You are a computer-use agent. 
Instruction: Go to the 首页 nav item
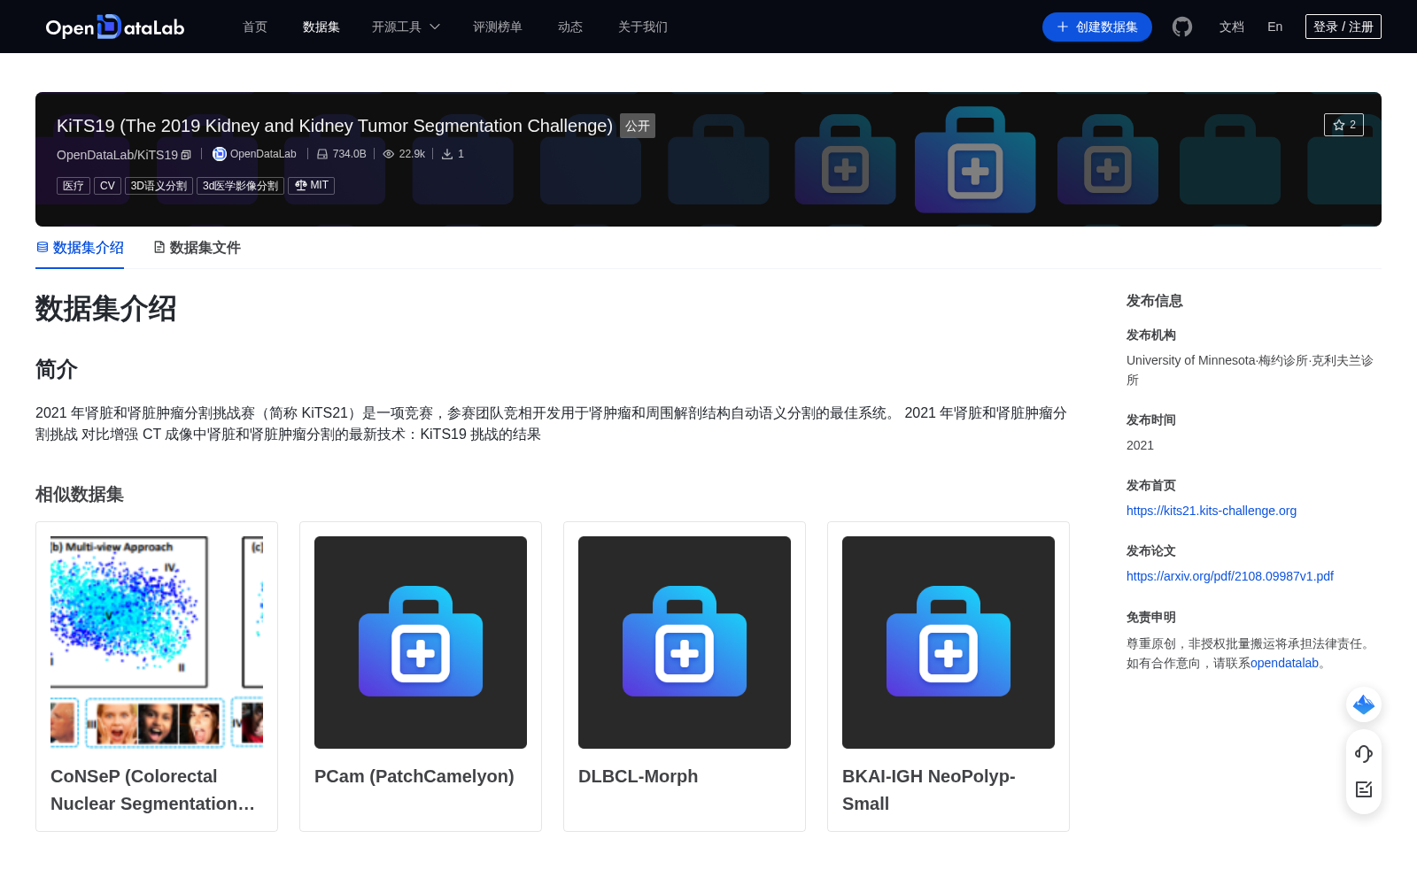tap(255, 27)
